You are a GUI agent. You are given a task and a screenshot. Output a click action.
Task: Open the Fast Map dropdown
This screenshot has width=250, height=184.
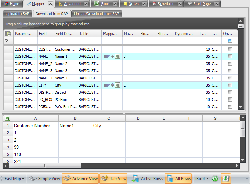tap(14, 179)
